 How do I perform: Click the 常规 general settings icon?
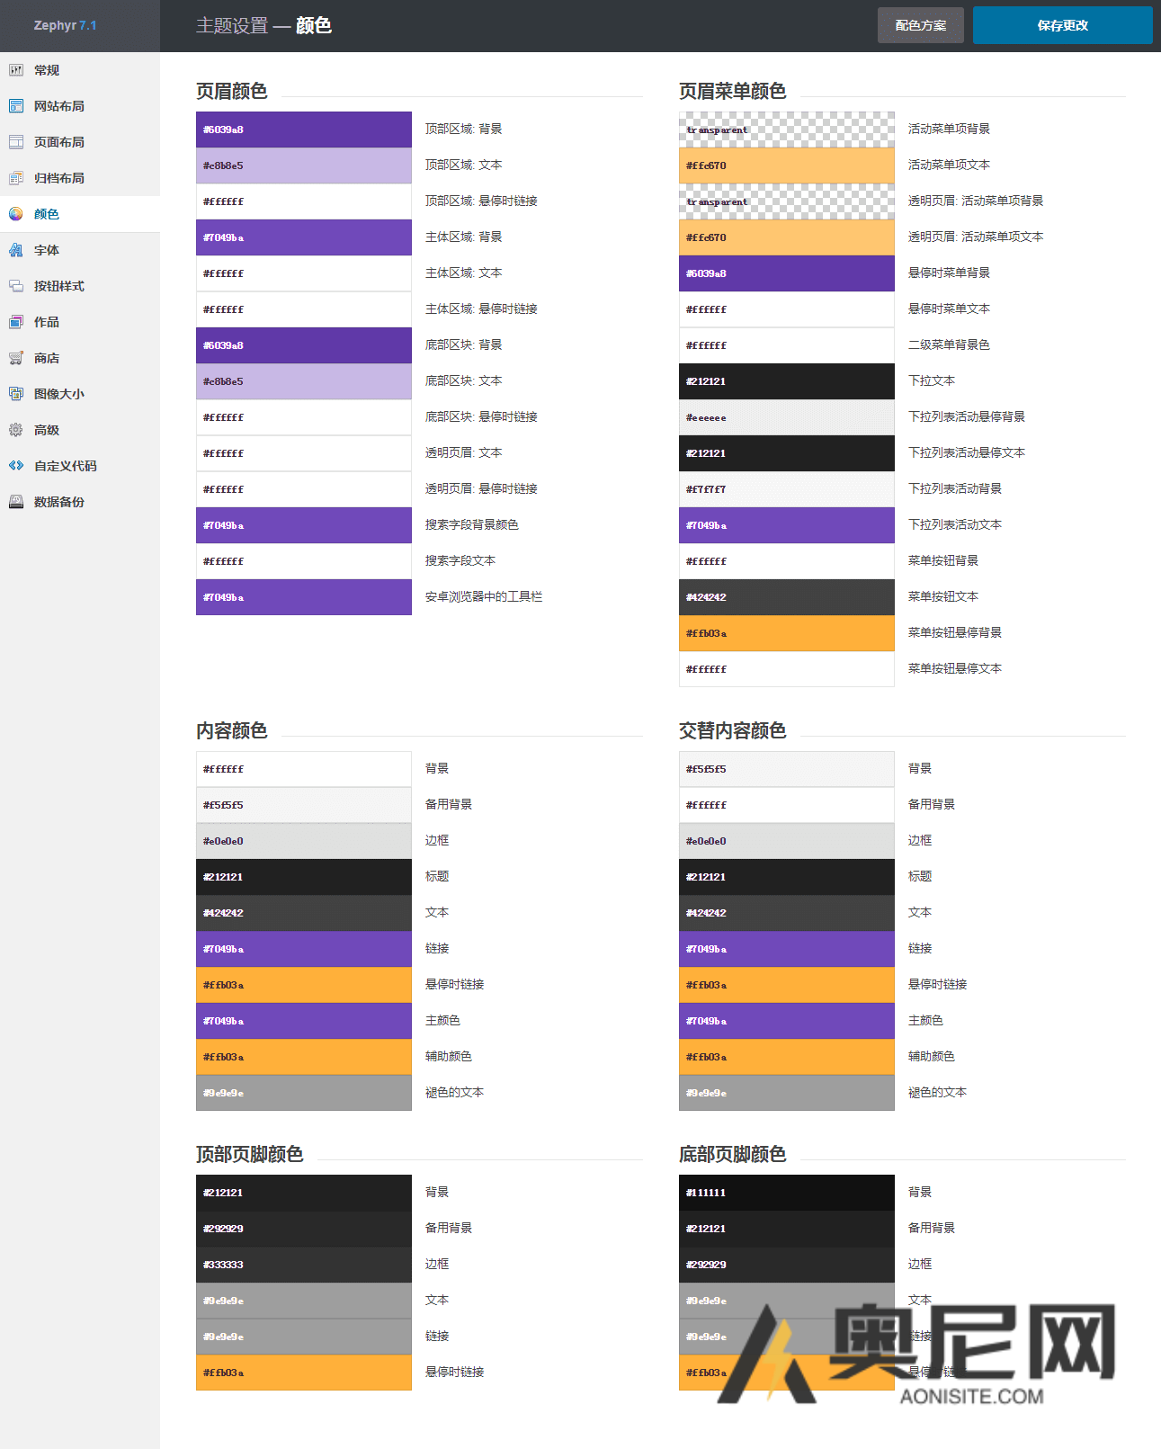pos(16,70)
